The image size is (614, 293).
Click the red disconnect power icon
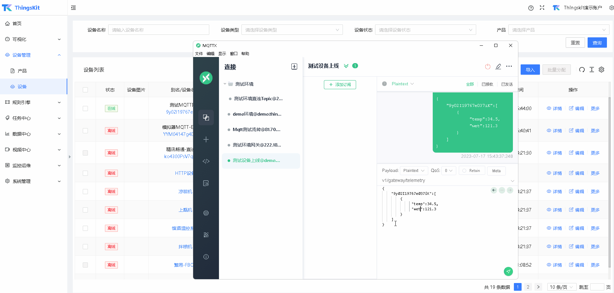[x=488, y=66]
